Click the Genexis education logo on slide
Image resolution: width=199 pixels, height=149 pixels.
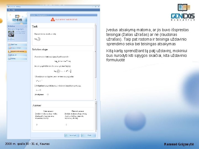point(183,12)
